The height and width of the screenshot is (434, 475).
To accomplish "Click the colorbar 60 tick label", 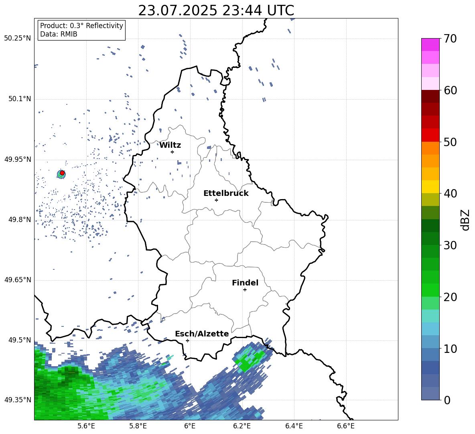I will click(x=450, y=90).
